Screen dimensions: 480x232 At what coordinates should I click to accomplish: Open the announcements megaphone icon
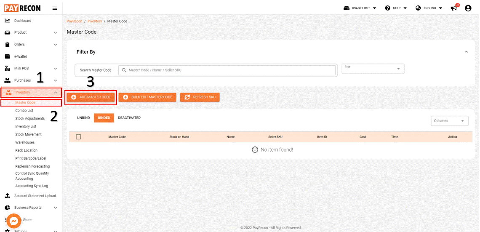pyautogui.click(x=454, y=8)
